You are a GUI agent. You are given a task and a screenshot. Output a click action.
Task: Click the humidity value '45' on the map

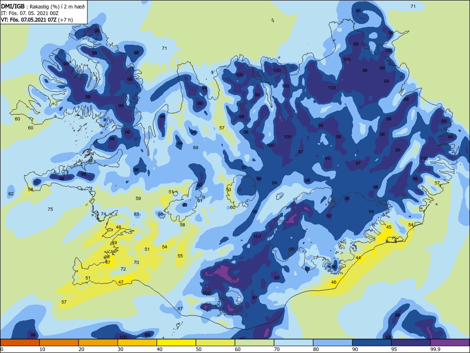(x=389, y=227)
